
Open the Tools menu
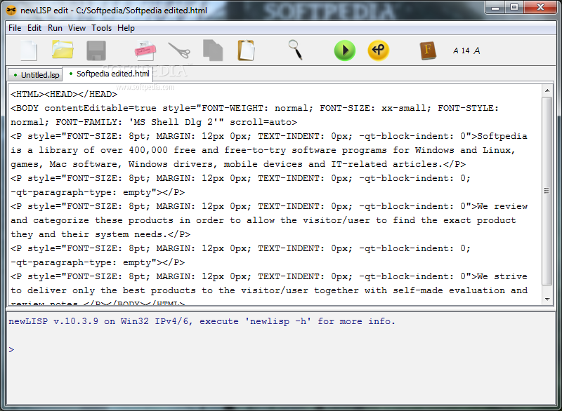coord(101,28)
